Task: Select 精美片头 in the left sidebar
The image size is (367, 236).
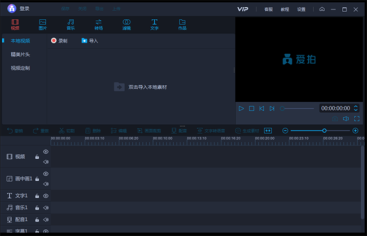Action: pyautogui.click(x=20, y=54)
